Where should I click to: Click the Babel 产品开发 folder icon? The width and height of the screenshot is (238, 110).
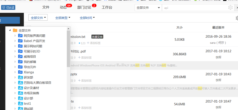click(x=20, y=41)
